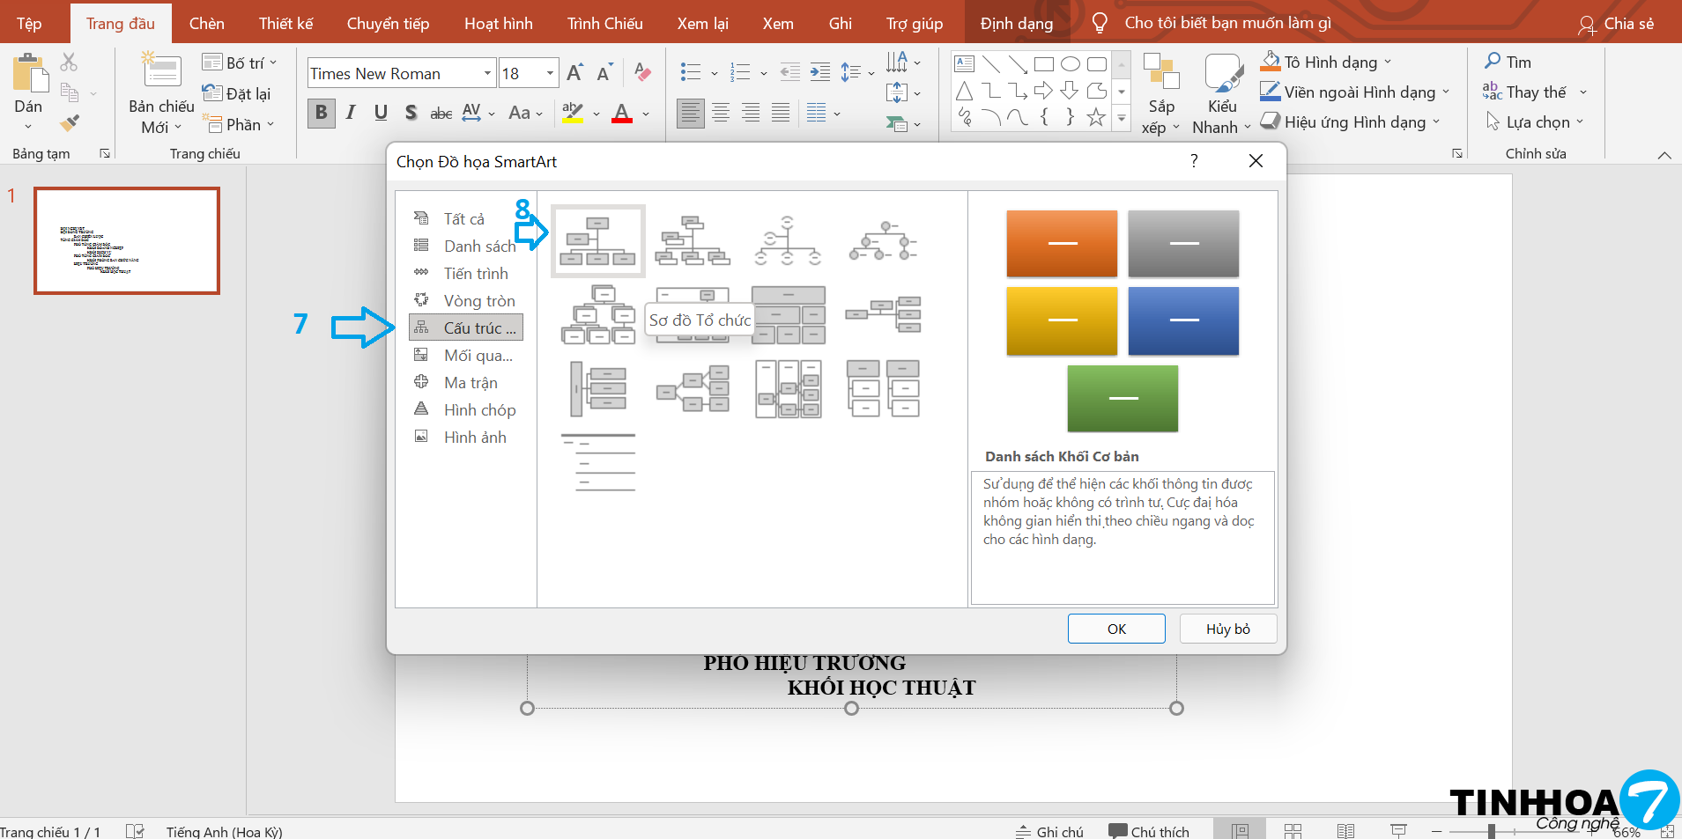Click the Increase Font Size icon
Viewport: 1682px width, 839px height.
(x=574, y=73)
